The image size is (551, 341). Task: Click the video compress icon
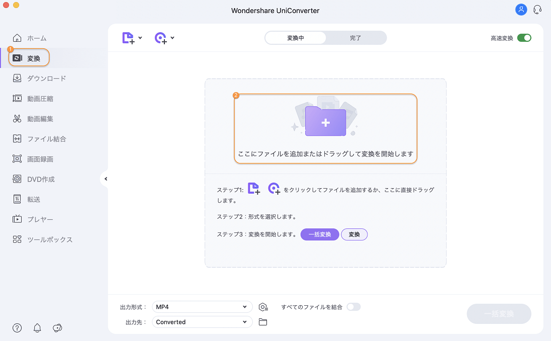(17, 99)
